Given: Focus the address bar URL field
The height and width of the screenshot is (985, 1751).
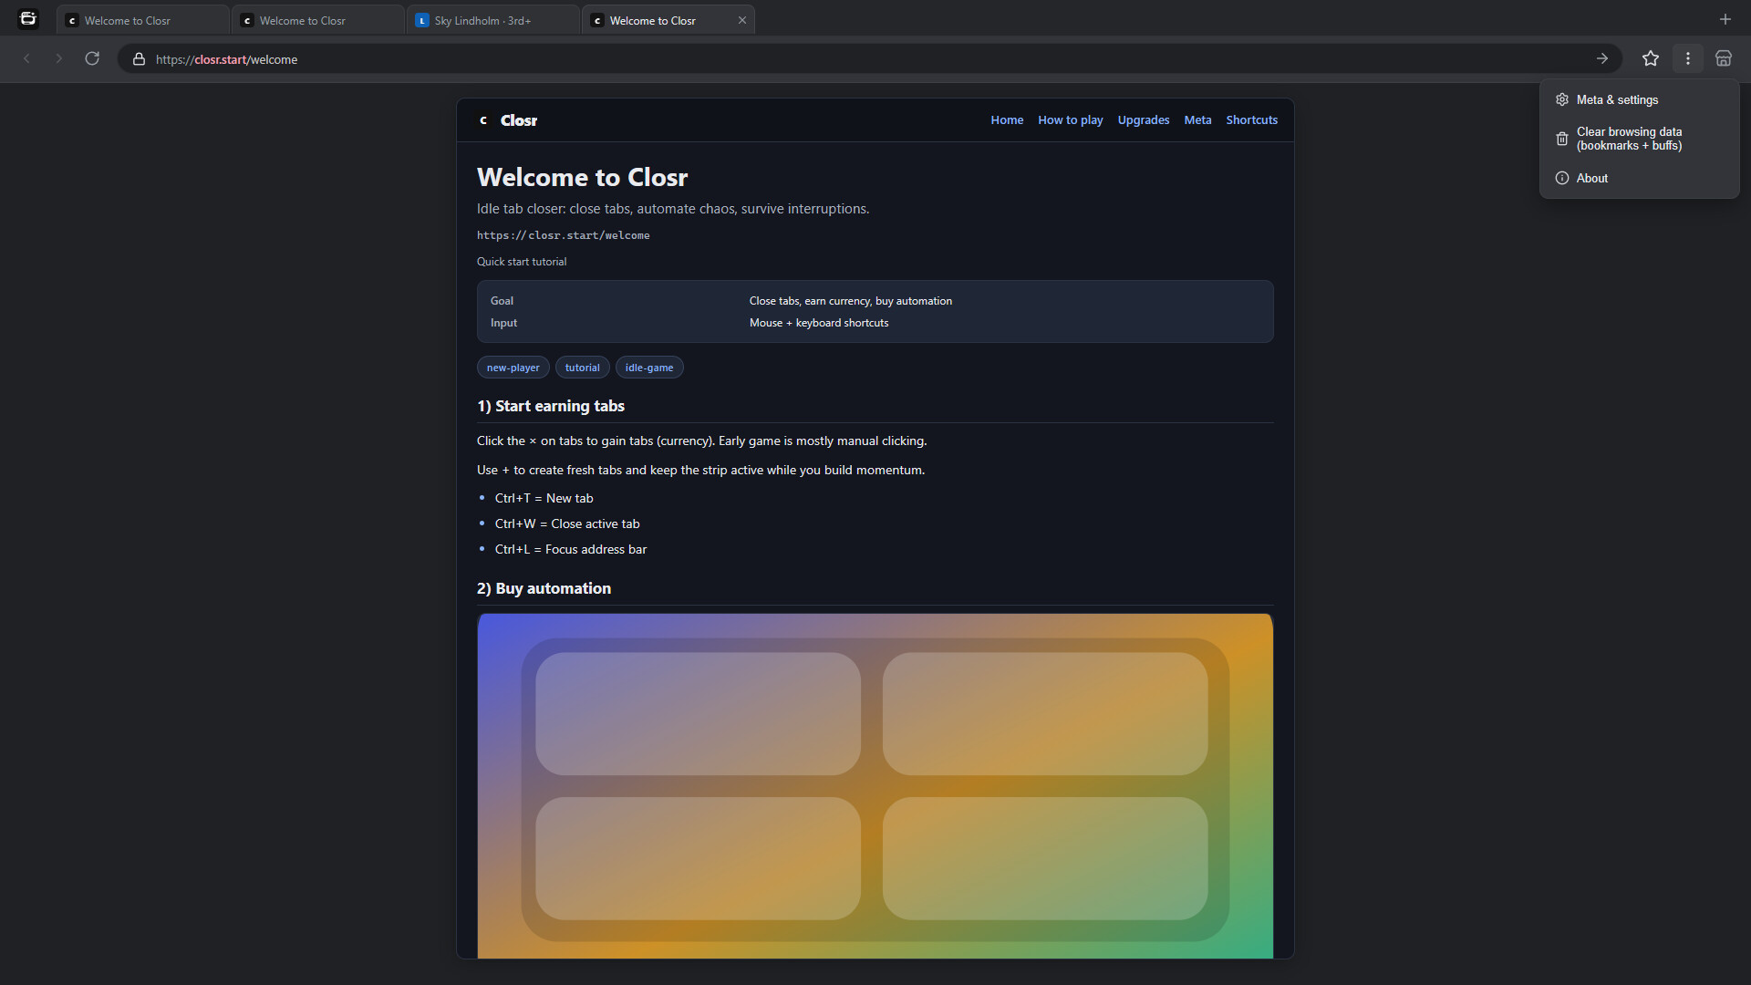Looking at the screenshot, I should [x=821, y=59].
